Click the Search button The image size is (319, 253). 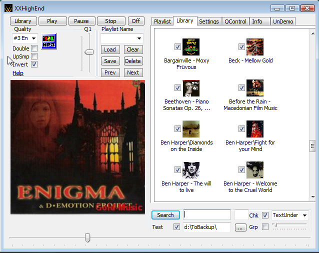tap(165, 215)
